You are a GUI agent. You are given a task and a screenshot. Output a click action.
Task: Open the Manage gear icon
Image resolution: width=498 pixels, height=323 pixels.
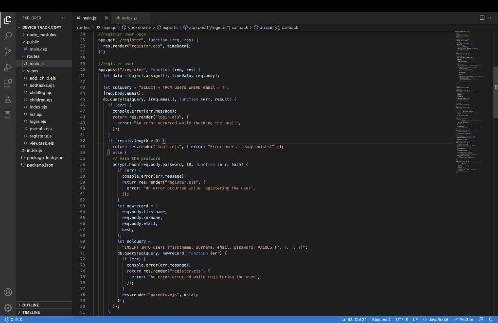tap(8, 308)
